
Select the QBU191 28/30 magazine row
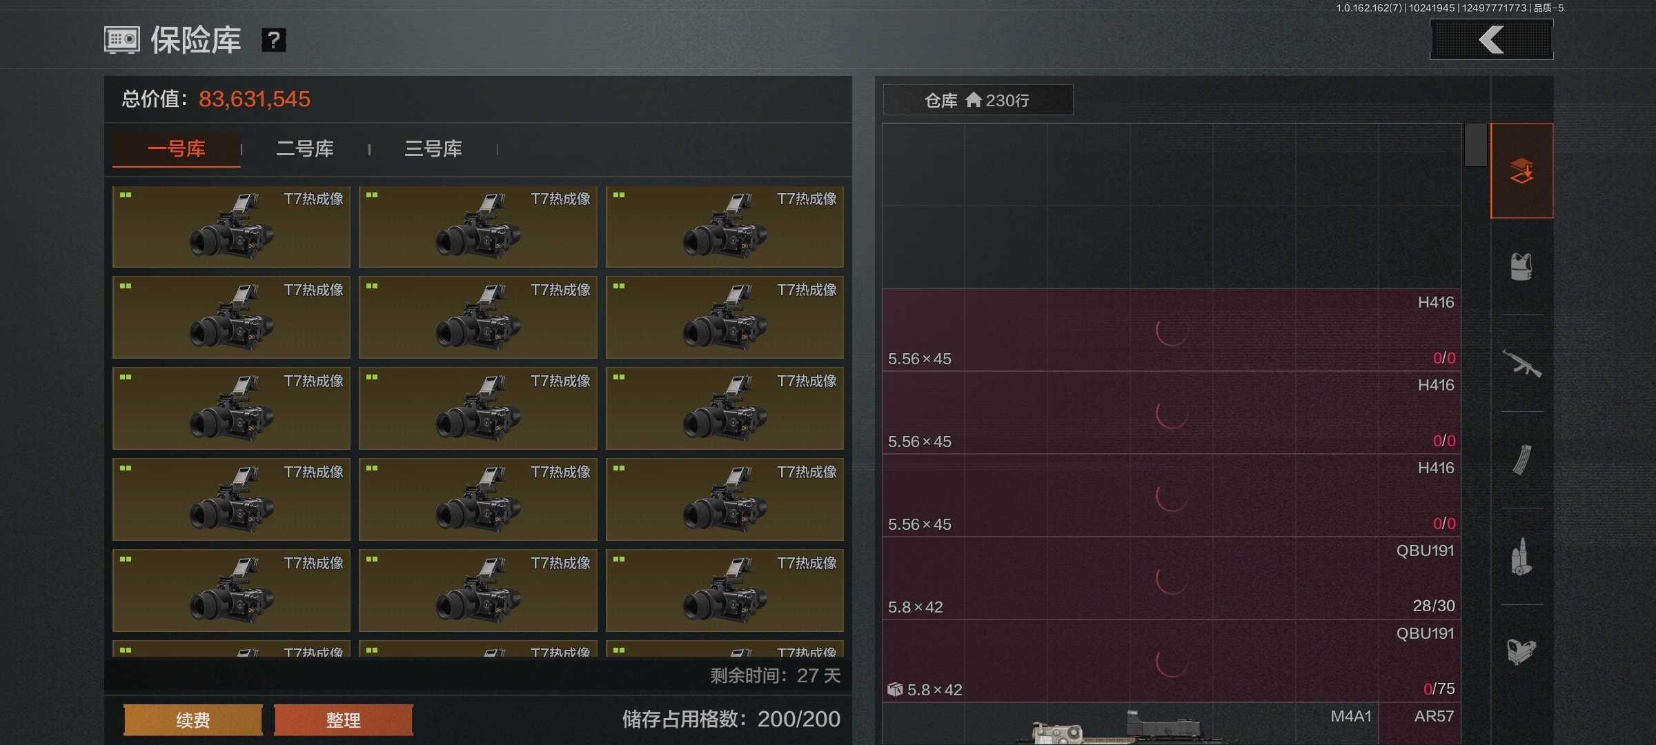click(1171, 578)
